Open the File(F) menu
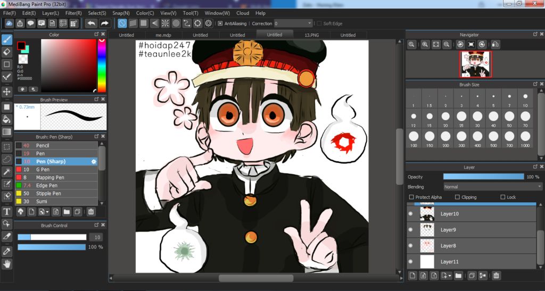545x291 pixels. (10, 13)
